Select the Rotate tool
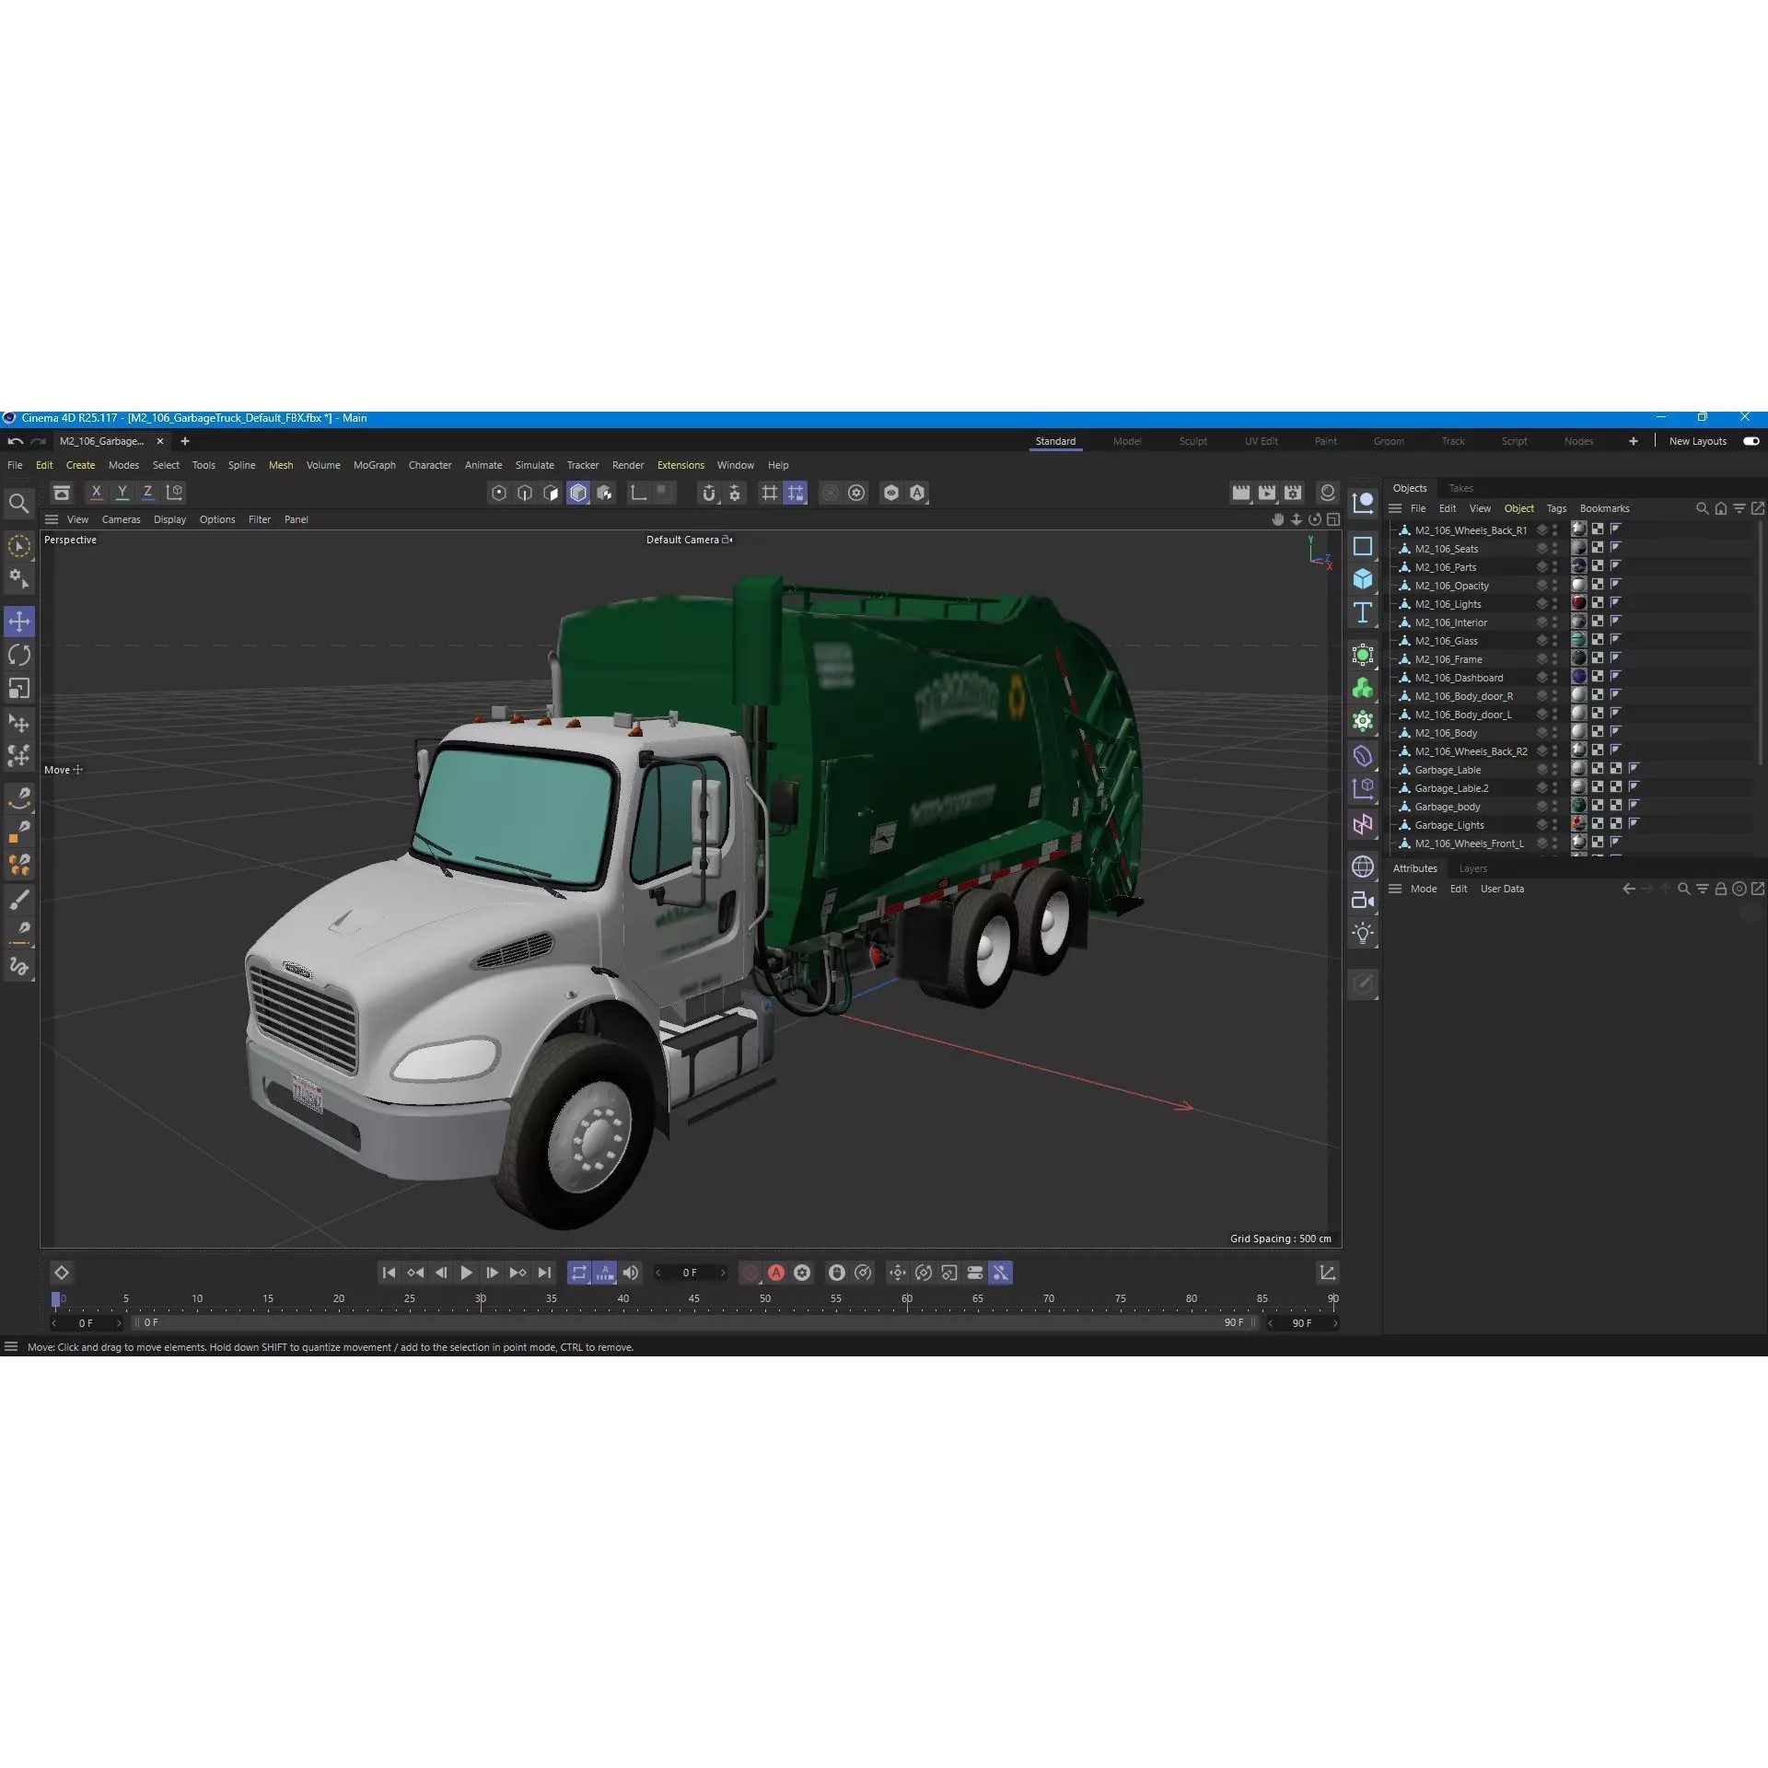This screenshot has height=1768, width=1768. click(19, 655)
